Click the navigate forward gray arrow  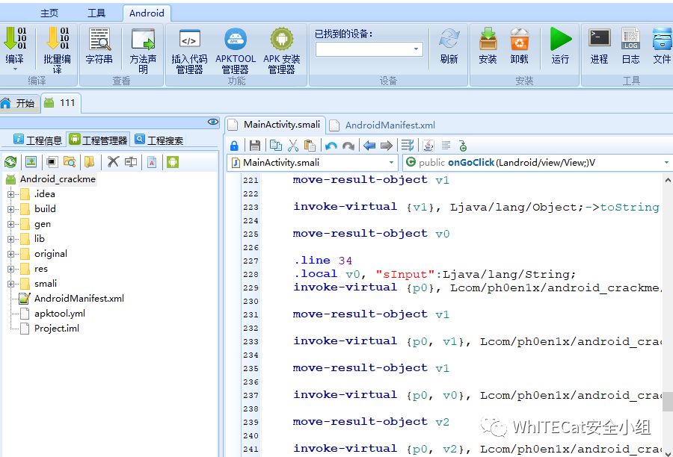[x=387, y=146]
